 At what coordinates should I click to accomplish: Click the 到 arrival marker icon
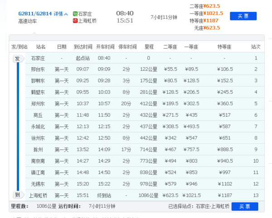point(19,195)
